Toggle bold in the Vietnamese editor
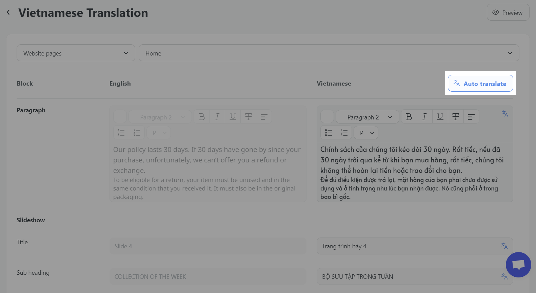The width and height of the screenshot is (536, 293). coord(409,117)
